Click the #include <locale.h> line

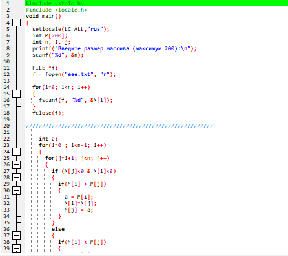point(56,10)
